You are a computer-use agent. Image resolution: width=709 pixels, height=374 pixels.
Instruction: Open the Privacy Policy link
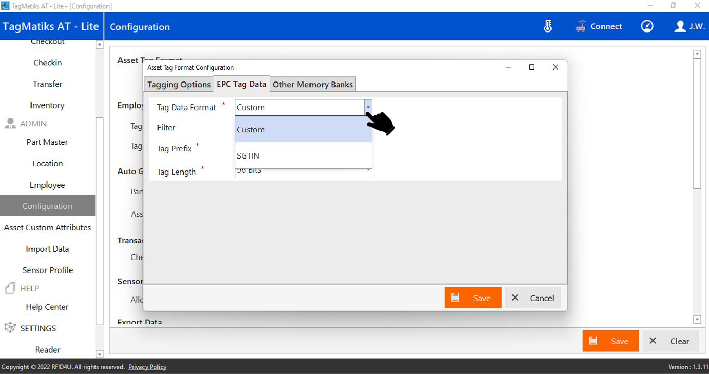pyautogui.click(x=147, y=367)
